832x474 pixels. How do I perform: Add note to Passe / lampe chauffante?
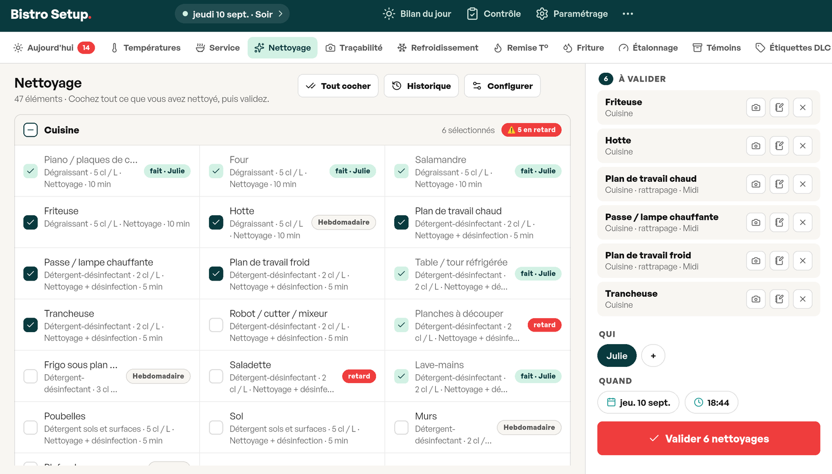(x=779, y=222)
